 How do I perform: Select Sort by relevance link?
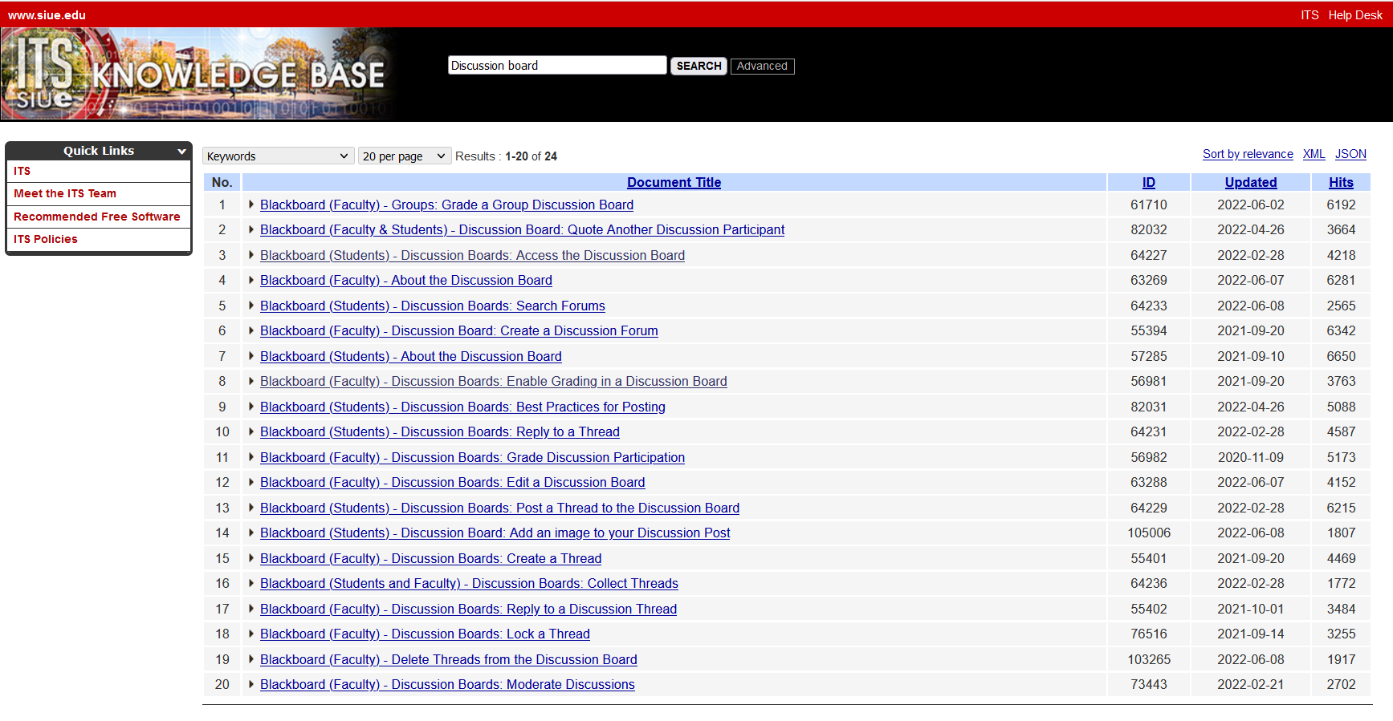[x=1247, y=154]
